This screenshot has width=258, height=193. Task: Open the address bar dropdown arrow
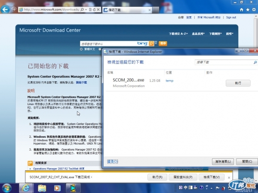tap(86, 10)
